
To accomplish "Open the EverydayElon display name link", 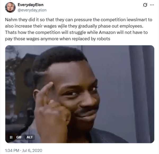I will point(30,5).
